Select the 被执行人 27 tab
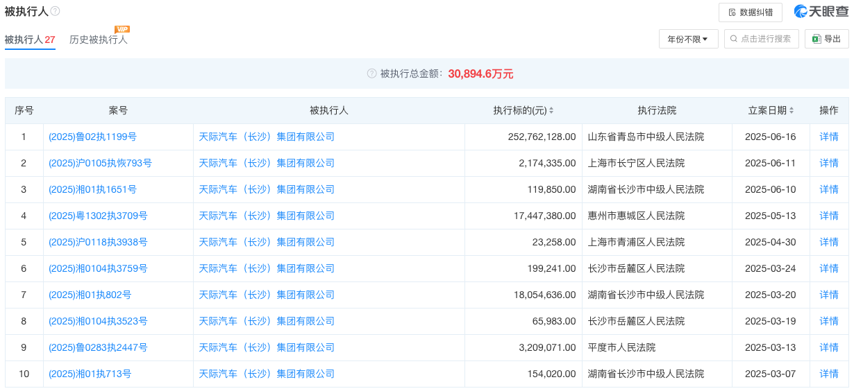 pyautogui.click(x=30, y=40)
